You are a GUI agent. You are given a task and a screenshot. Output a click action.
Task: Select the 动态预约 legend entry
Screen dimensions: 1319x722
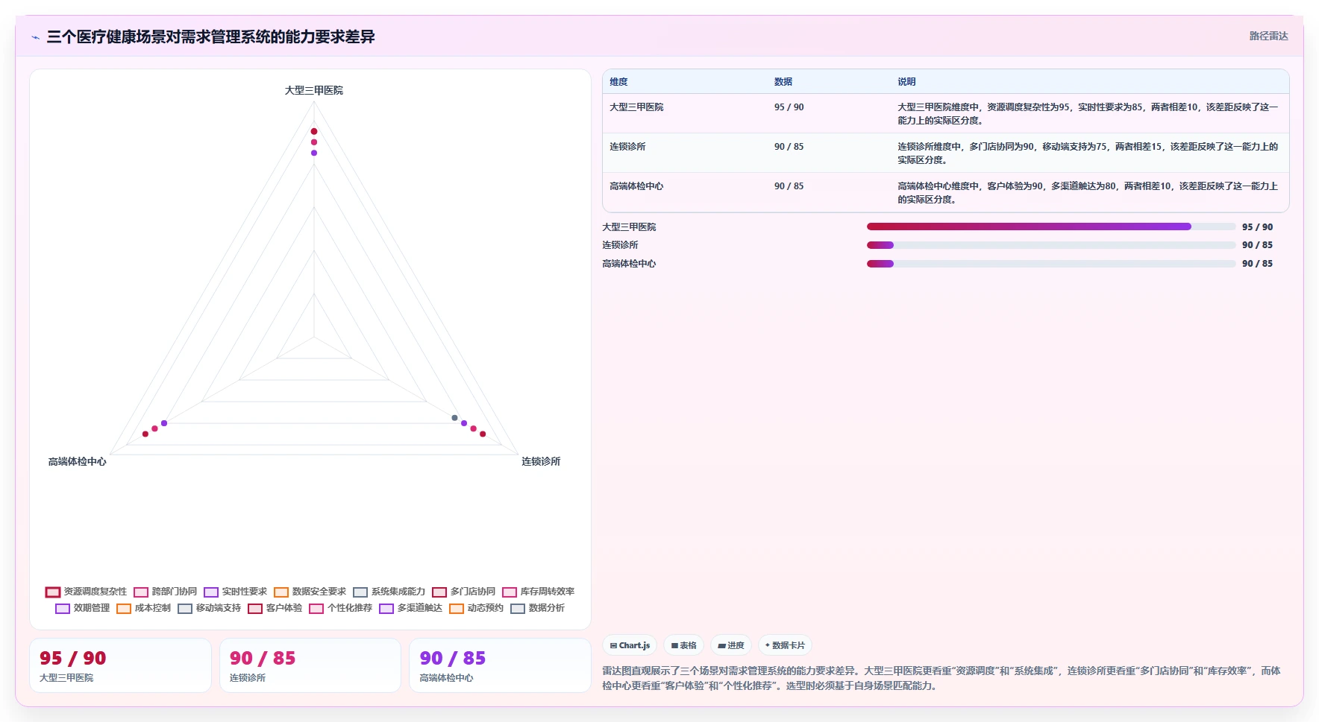coord(476,608)
